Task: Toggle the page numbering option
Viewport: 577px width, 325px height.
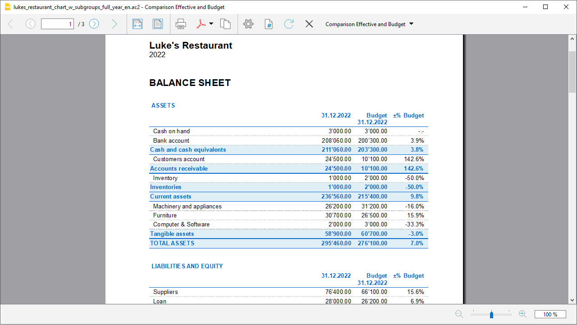Action: 268,24
